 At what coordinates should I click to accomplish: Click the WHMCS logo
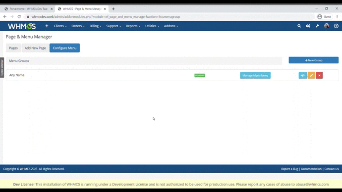(x=22, y=26)
